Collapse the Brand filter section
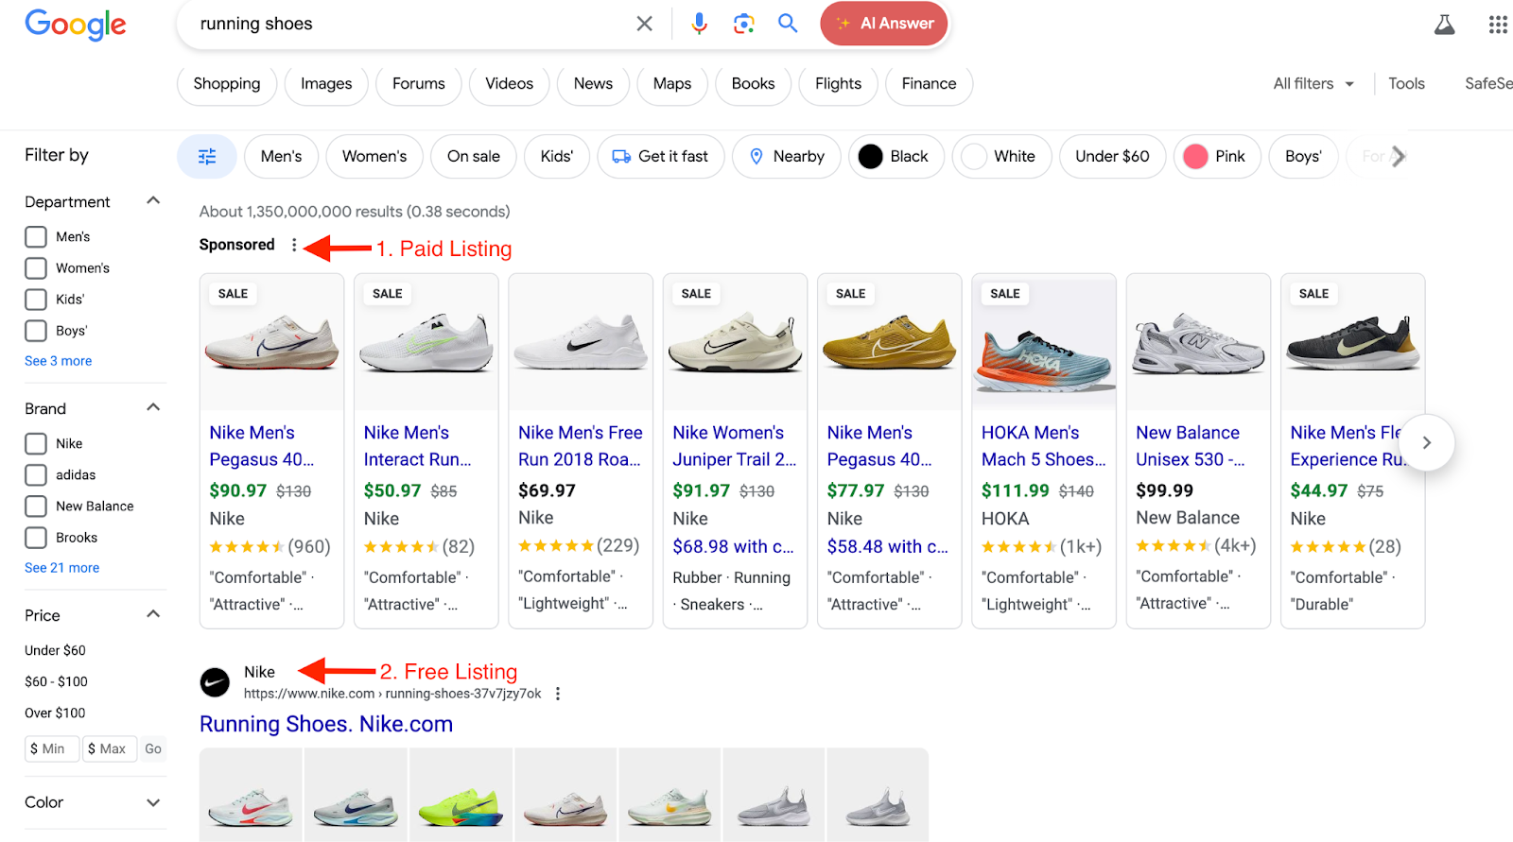This screenshot has width=1513, height=842. pos(153,407)
